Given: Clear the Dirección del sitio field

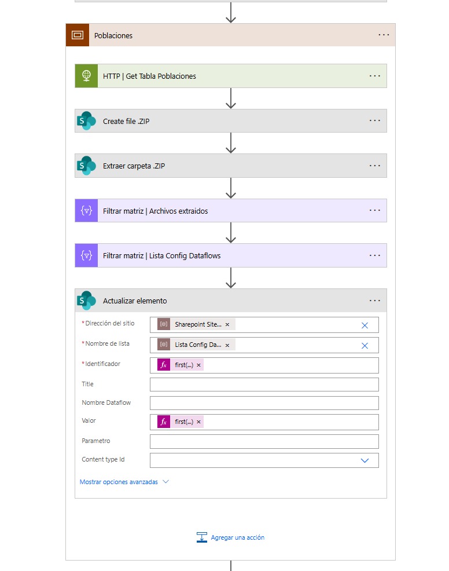Looking at the screenshot, I should [365, 325].
